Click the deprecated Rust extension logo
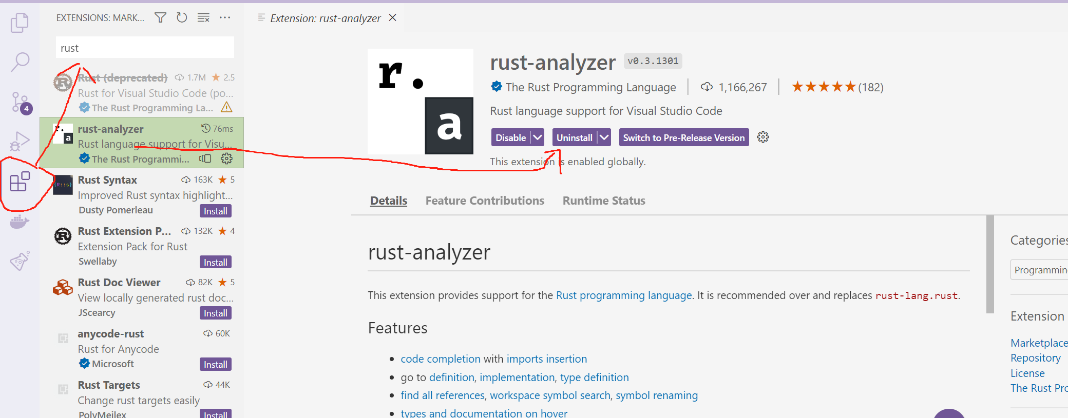Viewport: 1068px width, 418px height. tap(63, 82)
